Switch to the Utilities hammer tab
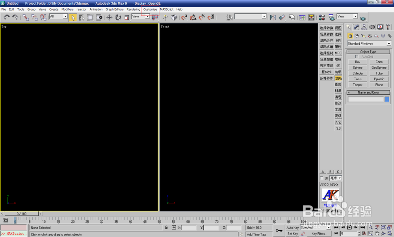This screenshot has height=237, width=394. pos(388,27)
